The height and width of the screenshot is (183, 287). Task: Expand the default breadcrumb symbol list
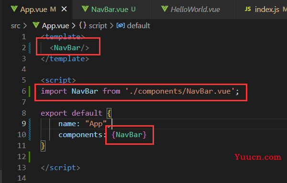[x=139, y=26]
